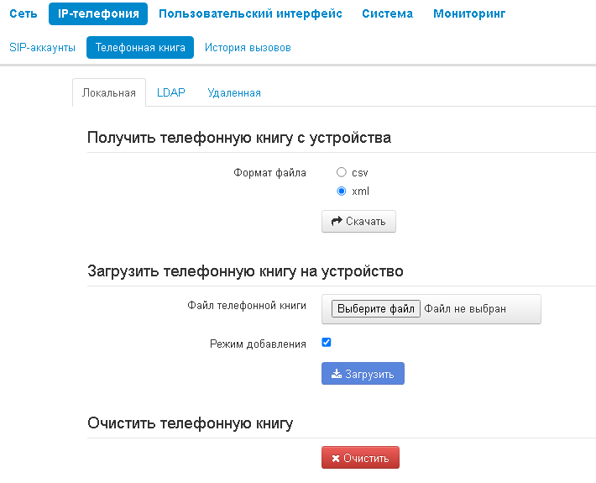Screen dimensions: 596x483
Task: Click the xml format label
Action: pyautogui.click(x=360, y=191)
